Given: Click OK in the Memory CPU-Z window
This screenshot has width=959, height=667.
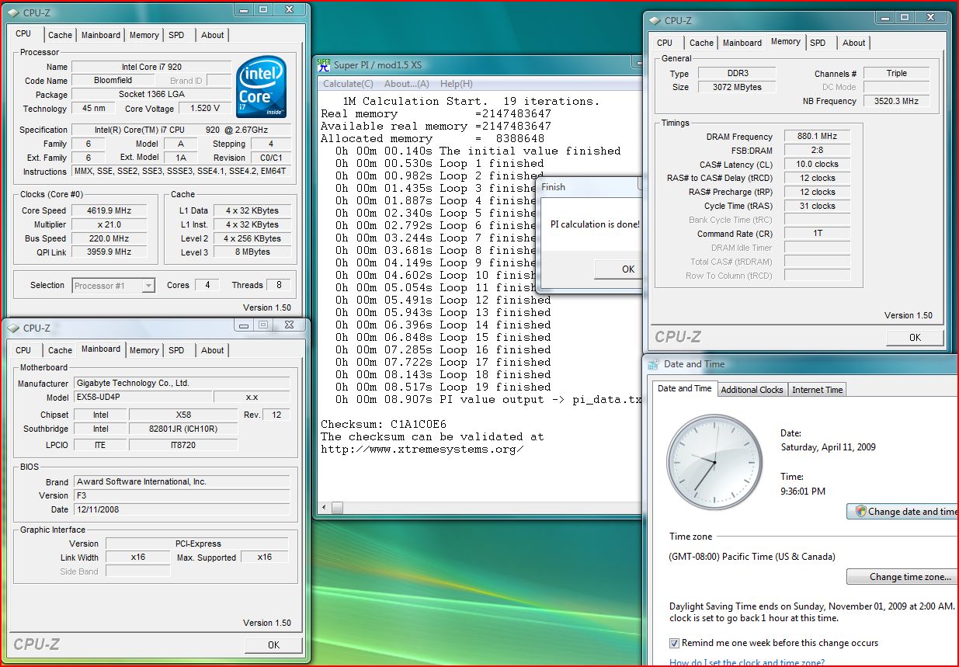Looking at the screenshot, I should click(x=915, y=337).
